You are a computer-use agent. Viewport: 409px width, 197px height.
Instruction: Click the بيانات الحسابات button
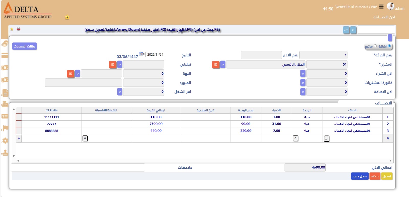coord(25,46)
